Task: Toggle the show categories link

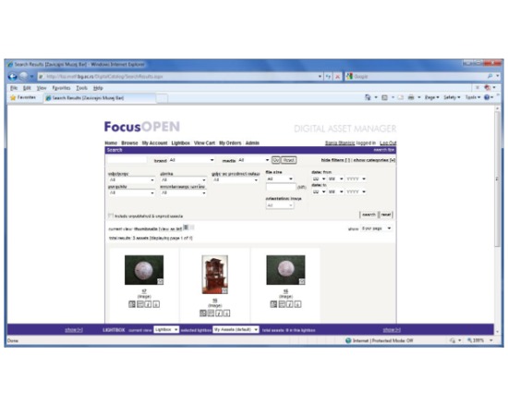Action: click(374, 160)
